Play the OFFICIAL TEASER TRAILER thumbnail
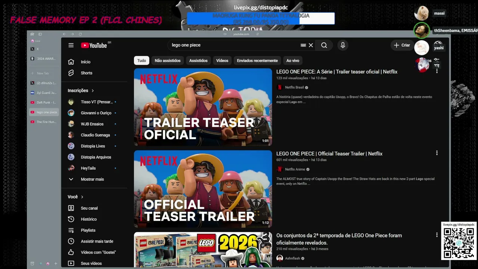Screen dimensions: 478x269 tap(203, 189)
